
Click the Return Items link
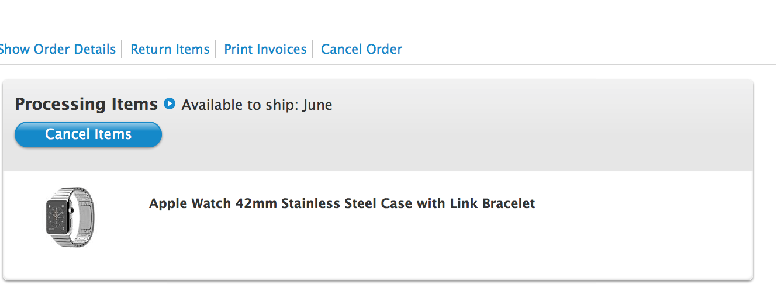(170, 50)
